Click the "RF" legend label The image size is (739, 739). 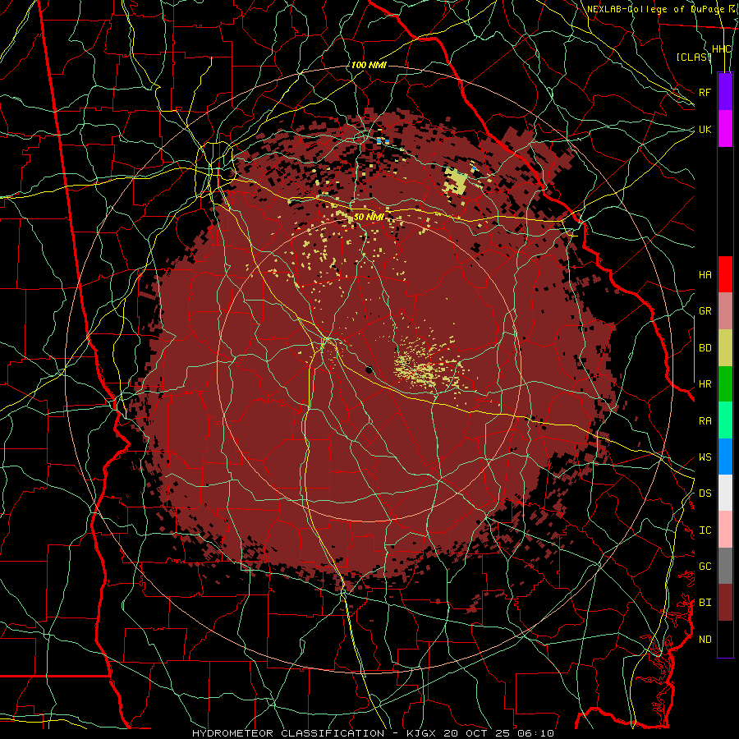pyautogui.click(x=705, y=92)
